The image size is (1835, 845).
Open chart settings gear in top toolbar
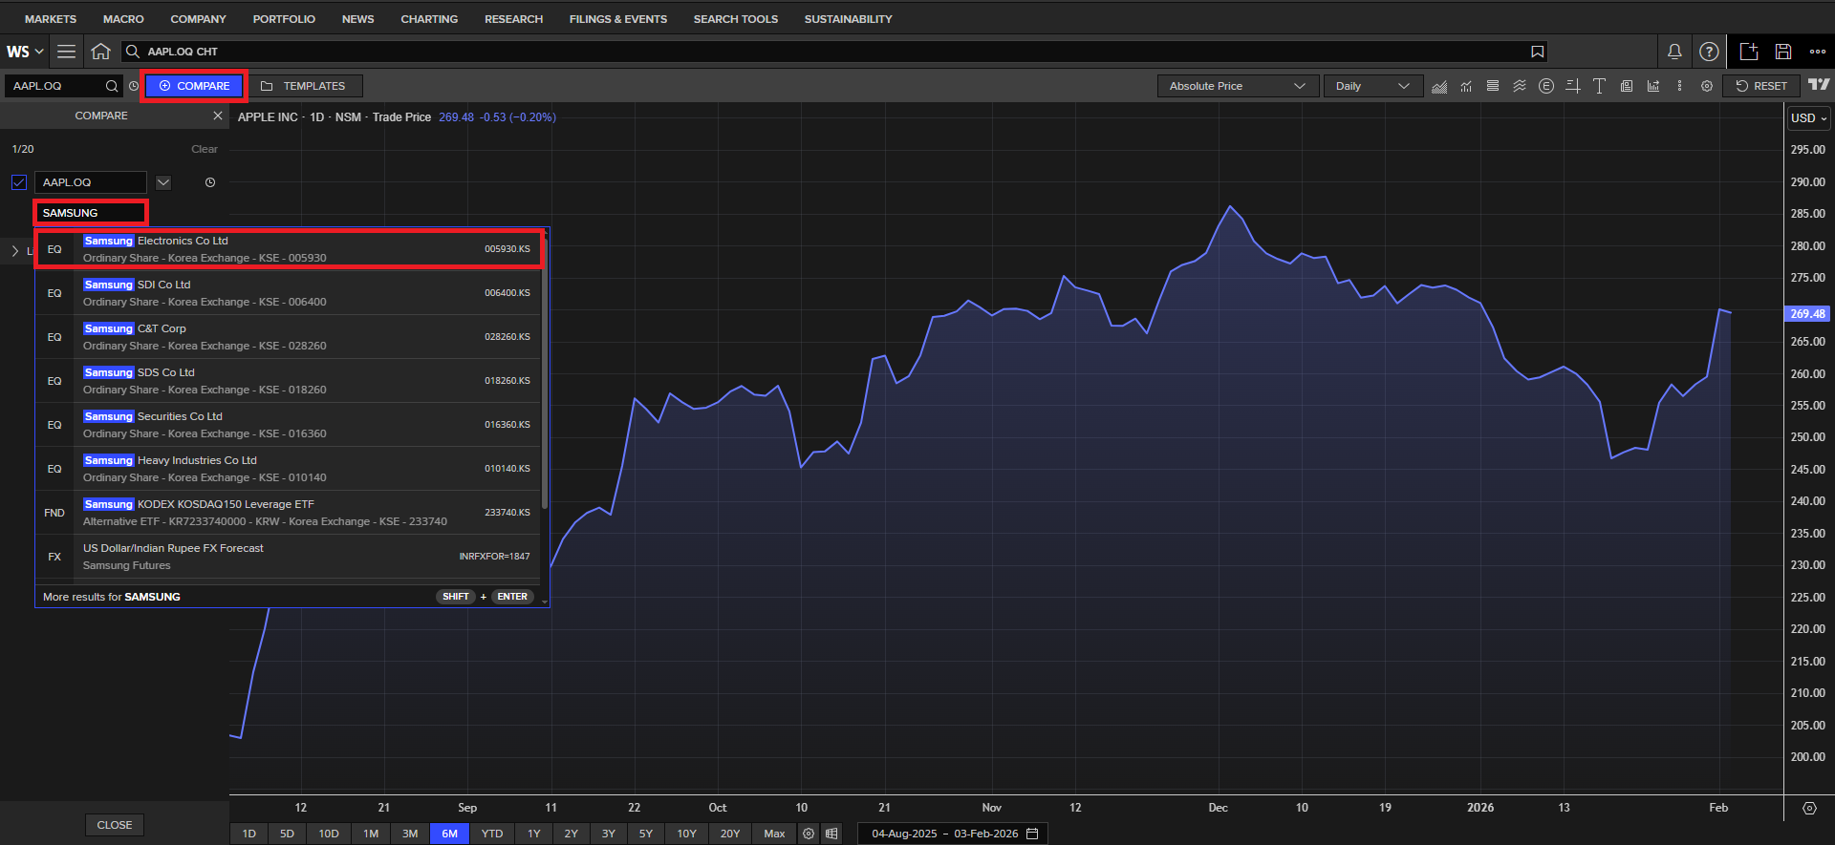click(1707, 86)
